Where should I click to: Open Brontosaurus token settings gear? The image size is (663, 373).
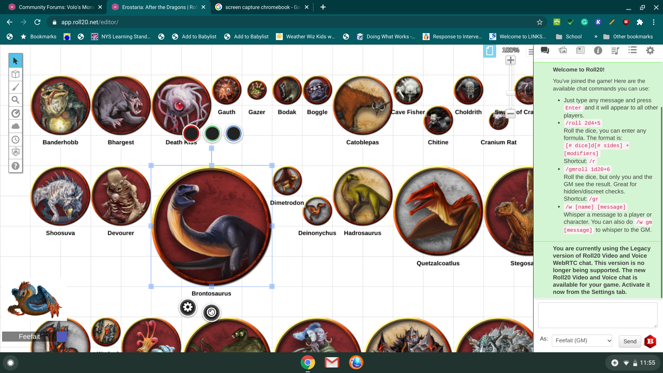pos(188,307)
